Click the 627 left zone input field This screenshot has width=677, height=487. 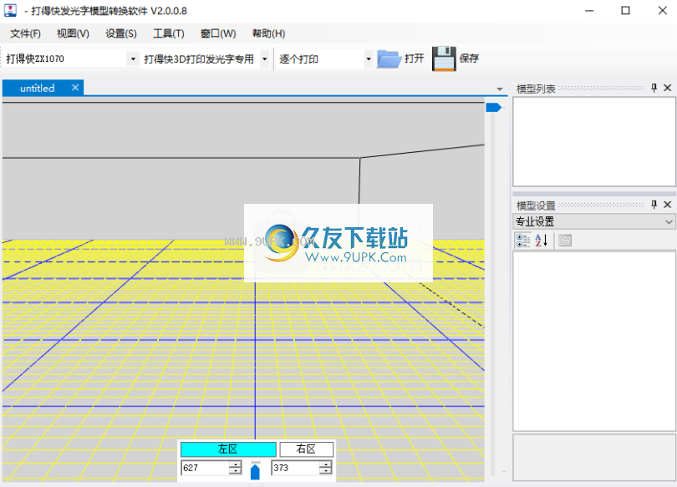click(x=206, y=468)
